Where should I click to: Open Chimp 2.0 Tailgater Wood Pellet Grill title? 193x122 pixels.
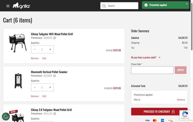pos(51,110)
